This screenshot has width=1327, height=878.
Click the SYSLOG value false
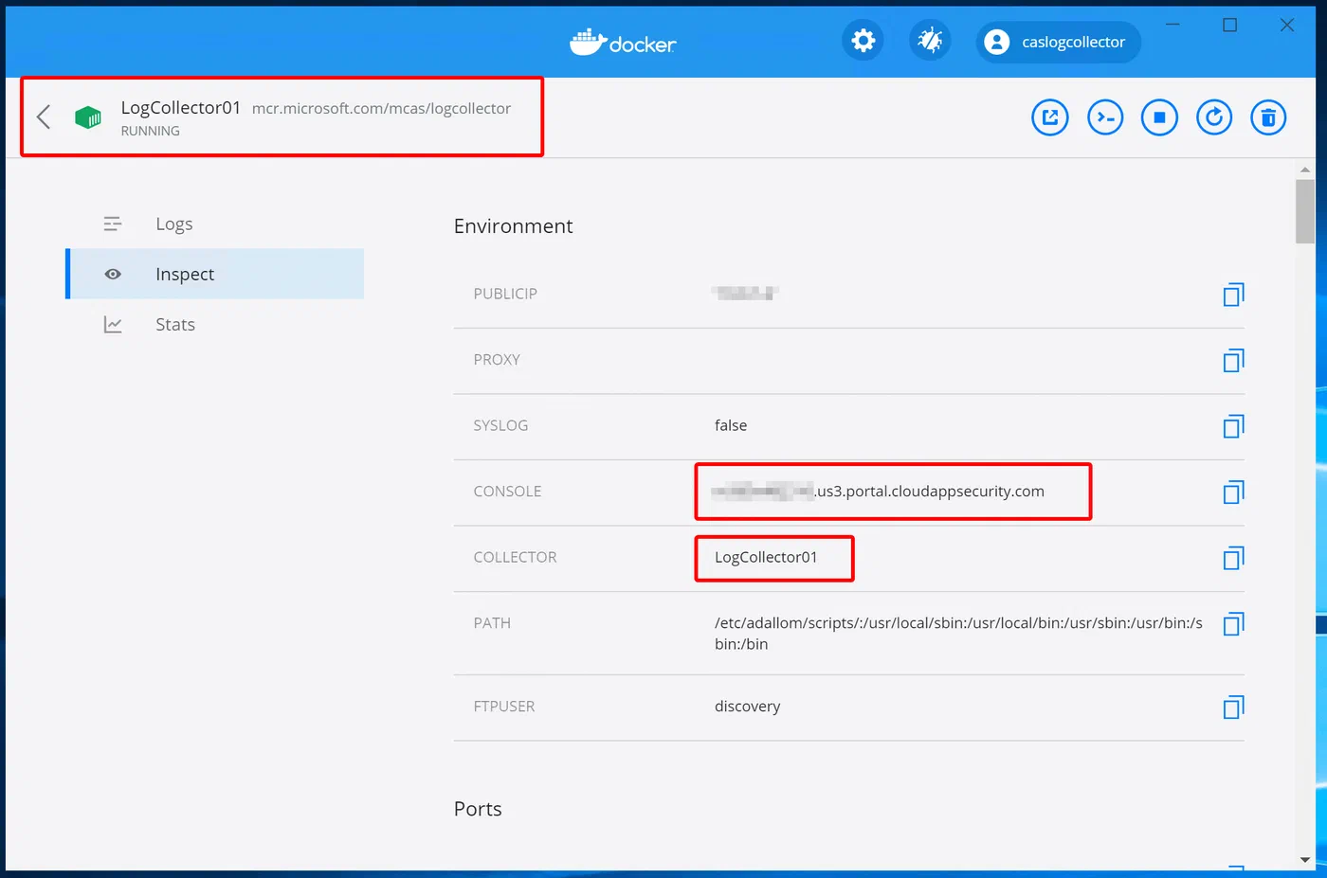pos(731,425)
